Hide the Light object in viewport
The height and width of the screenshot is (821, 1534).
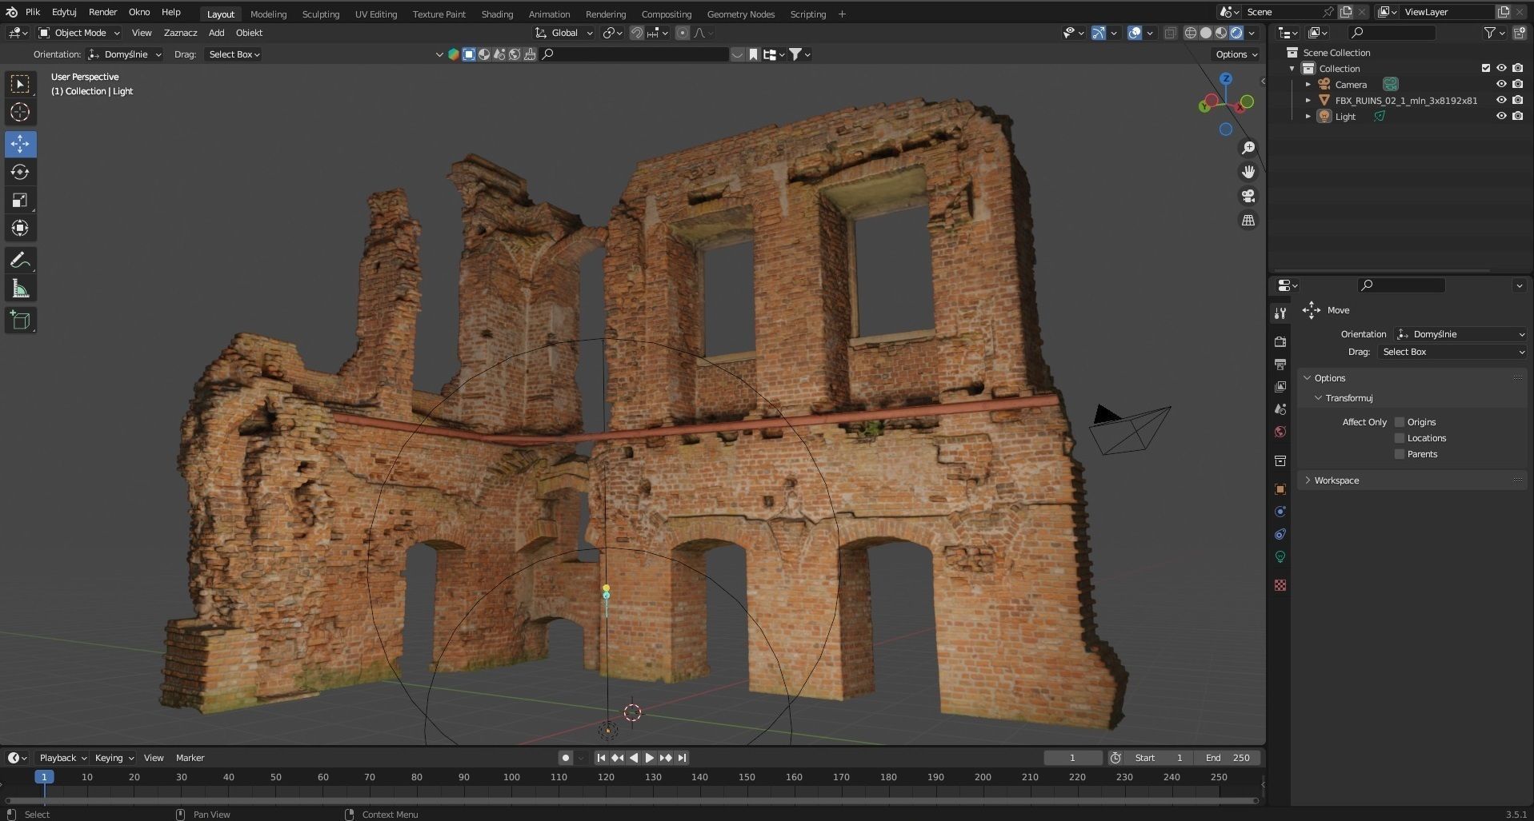pyautogui.click(x=1501, y=117)
